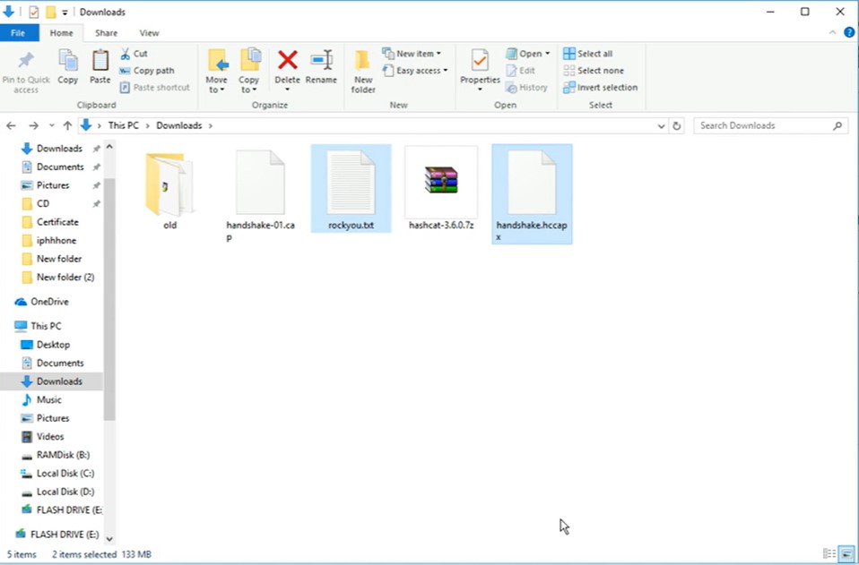Click the Copy icon in Clipboard group

[x=68, y=68]
